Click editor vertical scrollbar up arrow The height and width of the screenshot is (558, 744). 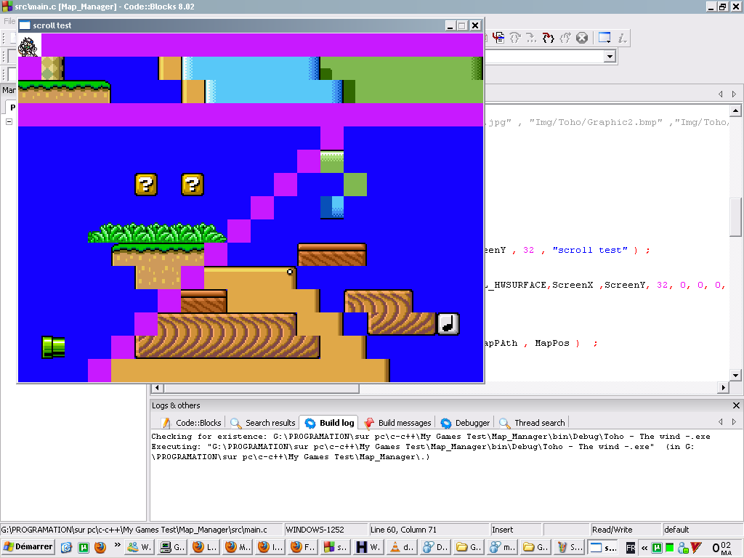[x=735, y=110]
